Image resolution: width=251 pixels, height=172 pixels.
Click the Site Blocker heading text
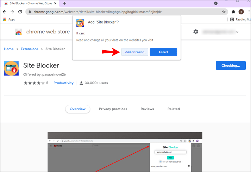41,65
